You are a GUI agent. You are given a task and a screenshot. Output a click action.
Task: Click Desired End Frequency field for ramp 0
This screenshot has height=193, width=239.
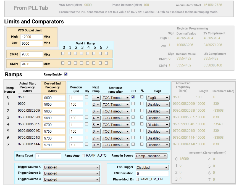coord(54,98)
